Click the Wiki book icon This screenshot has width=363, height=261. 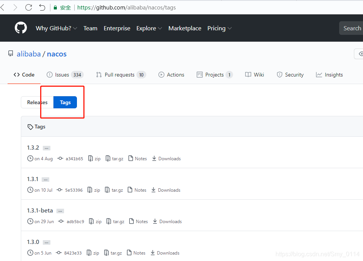[x=248, y=75]
